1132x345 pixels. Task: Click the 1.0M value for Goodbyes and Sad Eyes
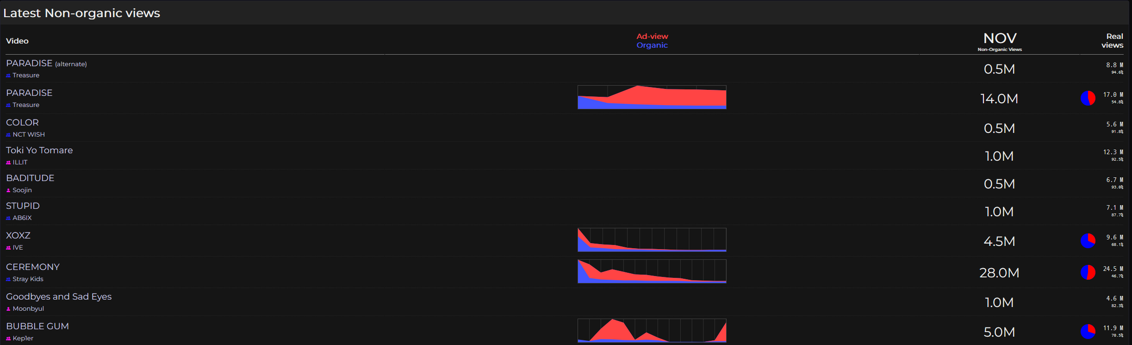(999, 302)
